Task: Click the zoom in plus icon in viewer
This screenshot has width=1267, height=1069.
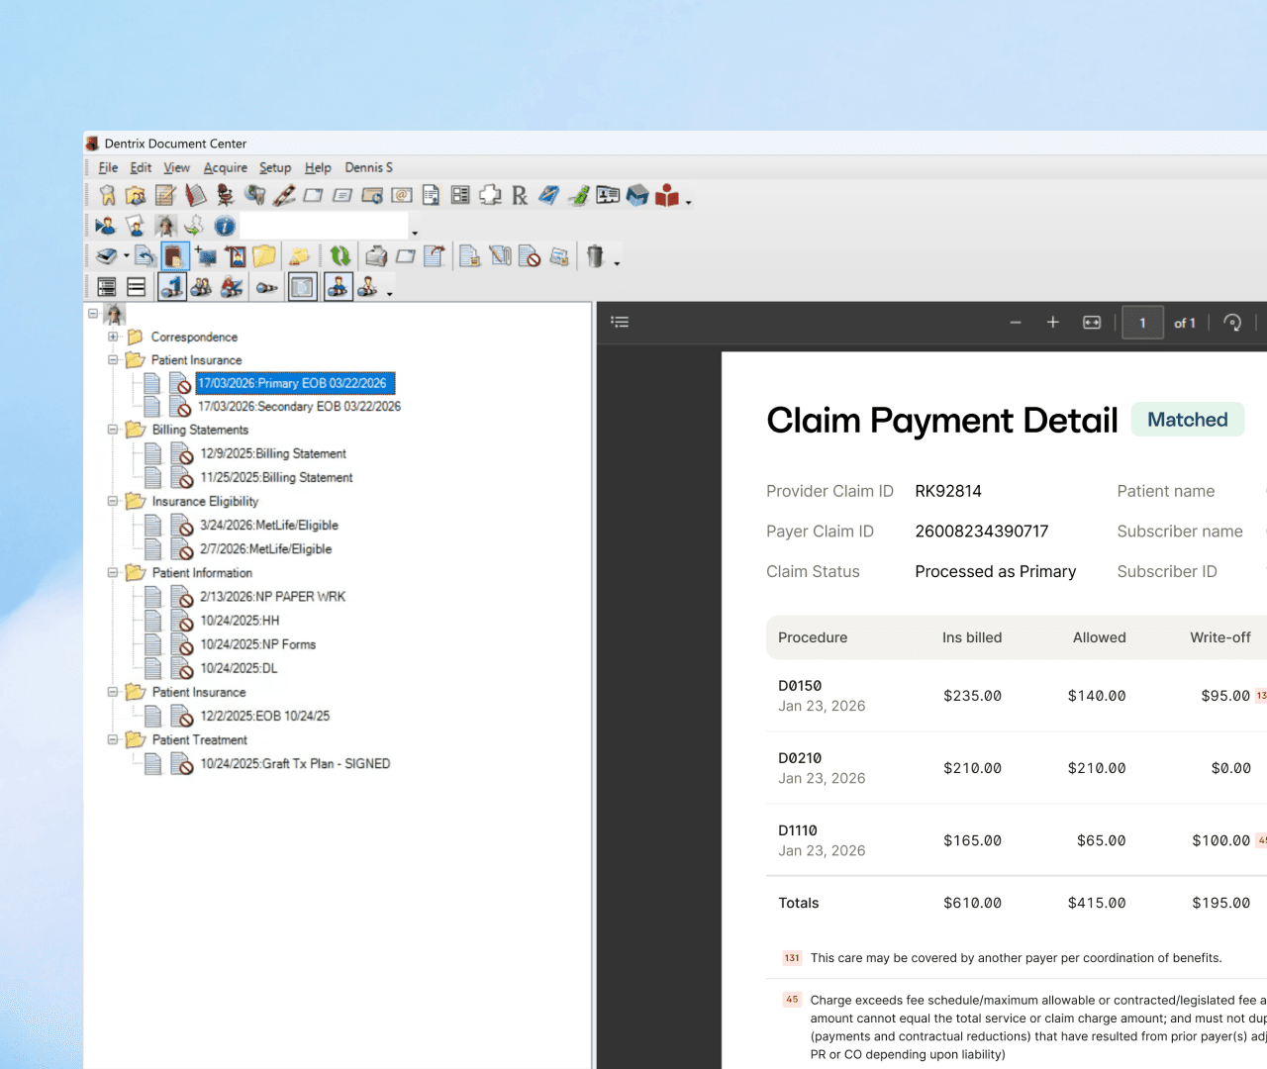Action: point(1053,323)
